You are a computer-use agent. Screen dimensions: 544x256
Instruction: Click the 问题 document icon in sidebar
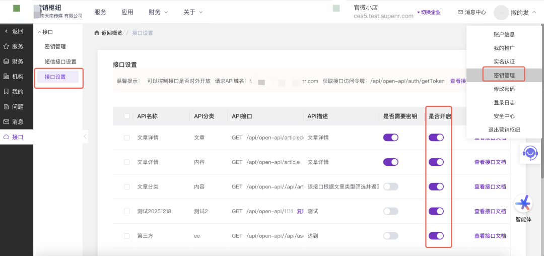coord(7,107)
